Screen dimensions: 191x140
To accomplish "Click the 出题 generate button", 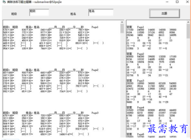I will point(164,14).
